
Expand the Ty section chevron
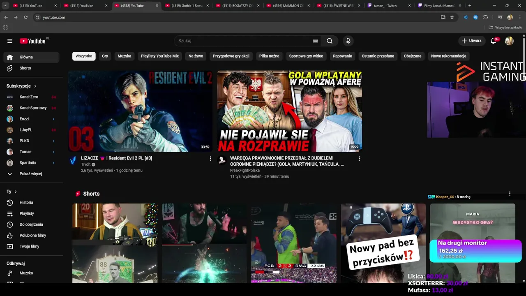16,192
